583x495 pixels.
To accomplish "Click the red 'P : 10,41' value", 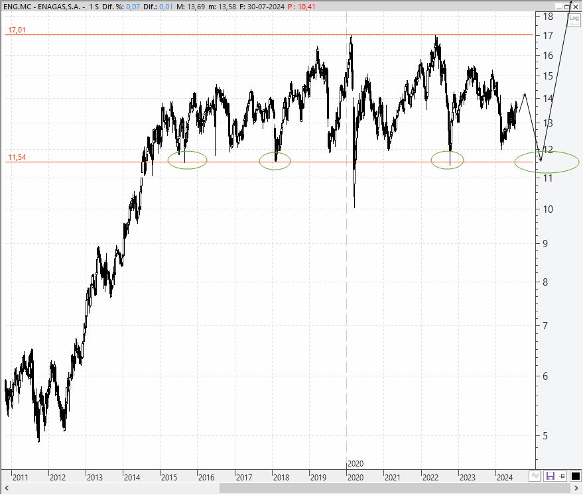I will coord(302,7).
